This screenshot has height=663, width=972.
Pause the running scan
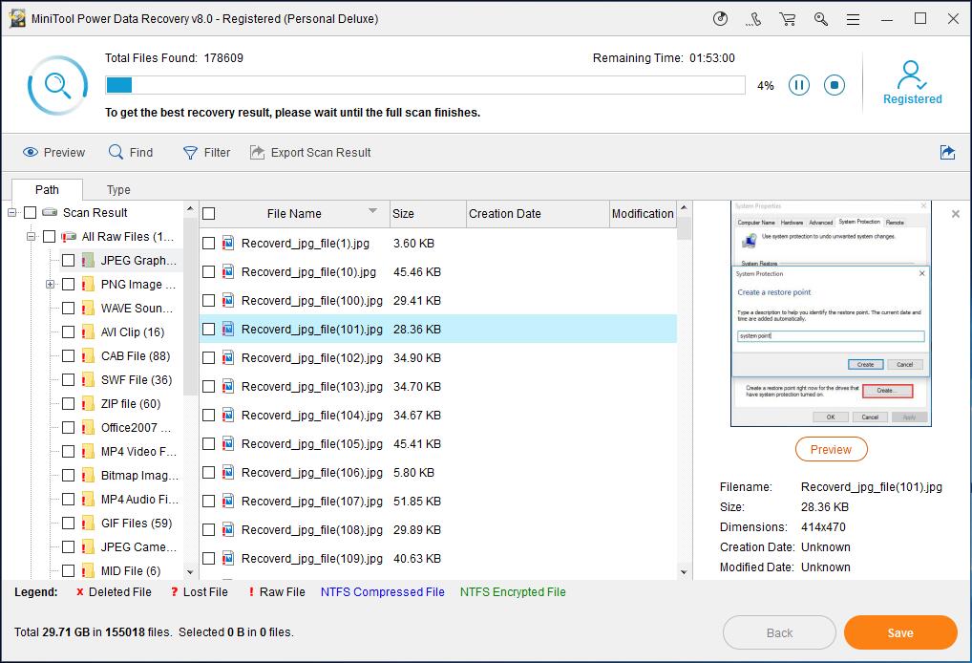pyautogui.click(x=798, y=85)
